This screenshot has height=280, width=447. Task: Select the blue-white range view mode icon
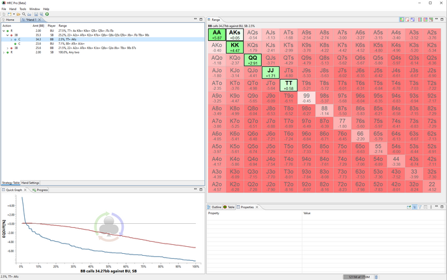pos(413,20)
